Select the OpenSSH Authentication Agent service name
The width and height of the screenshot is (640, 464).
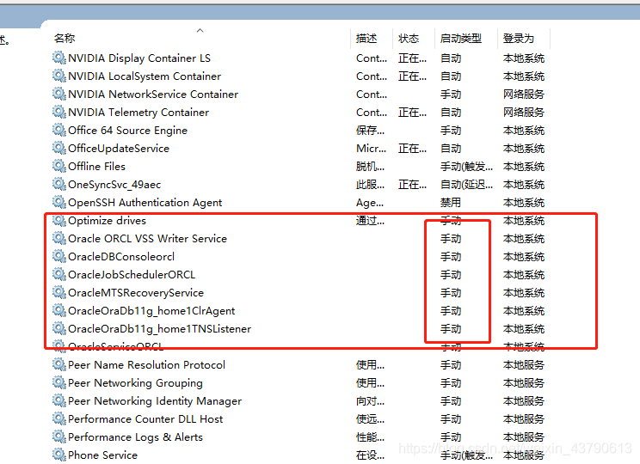tap(145, 203)
